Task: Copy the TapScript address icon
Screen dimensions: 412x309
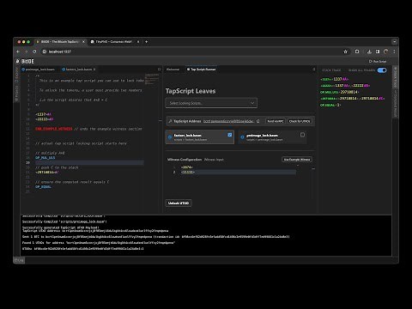Action: 258,121
